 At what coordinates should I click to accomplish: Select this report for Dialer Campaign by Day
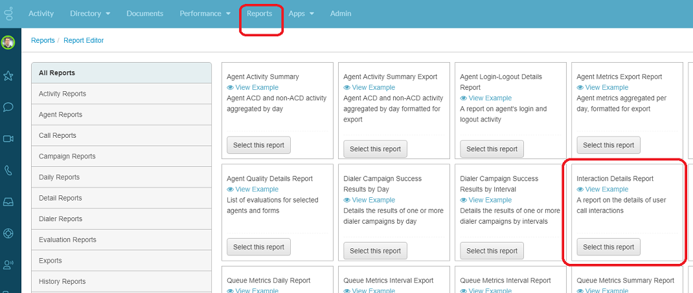(x=375, y=251)
